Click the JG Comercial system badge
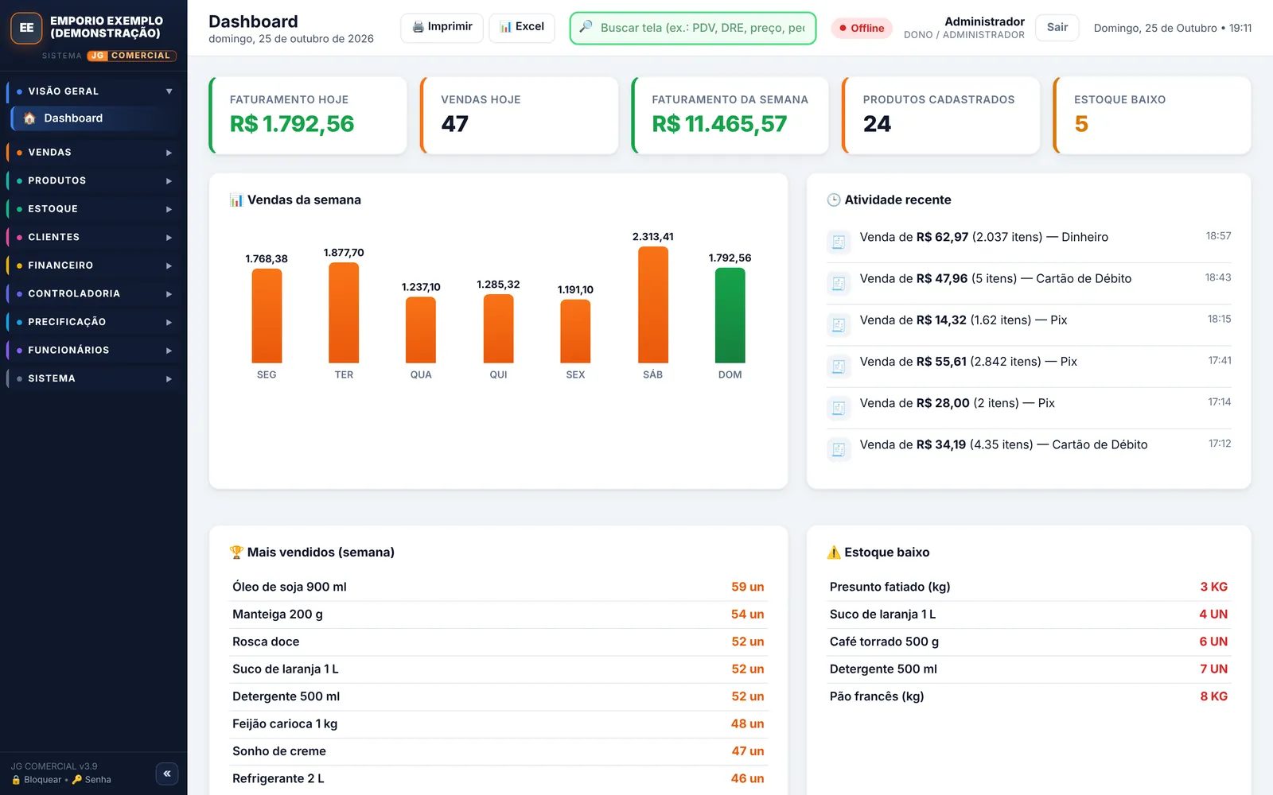This screenshot has width=1273, height=795. point(131,56)
